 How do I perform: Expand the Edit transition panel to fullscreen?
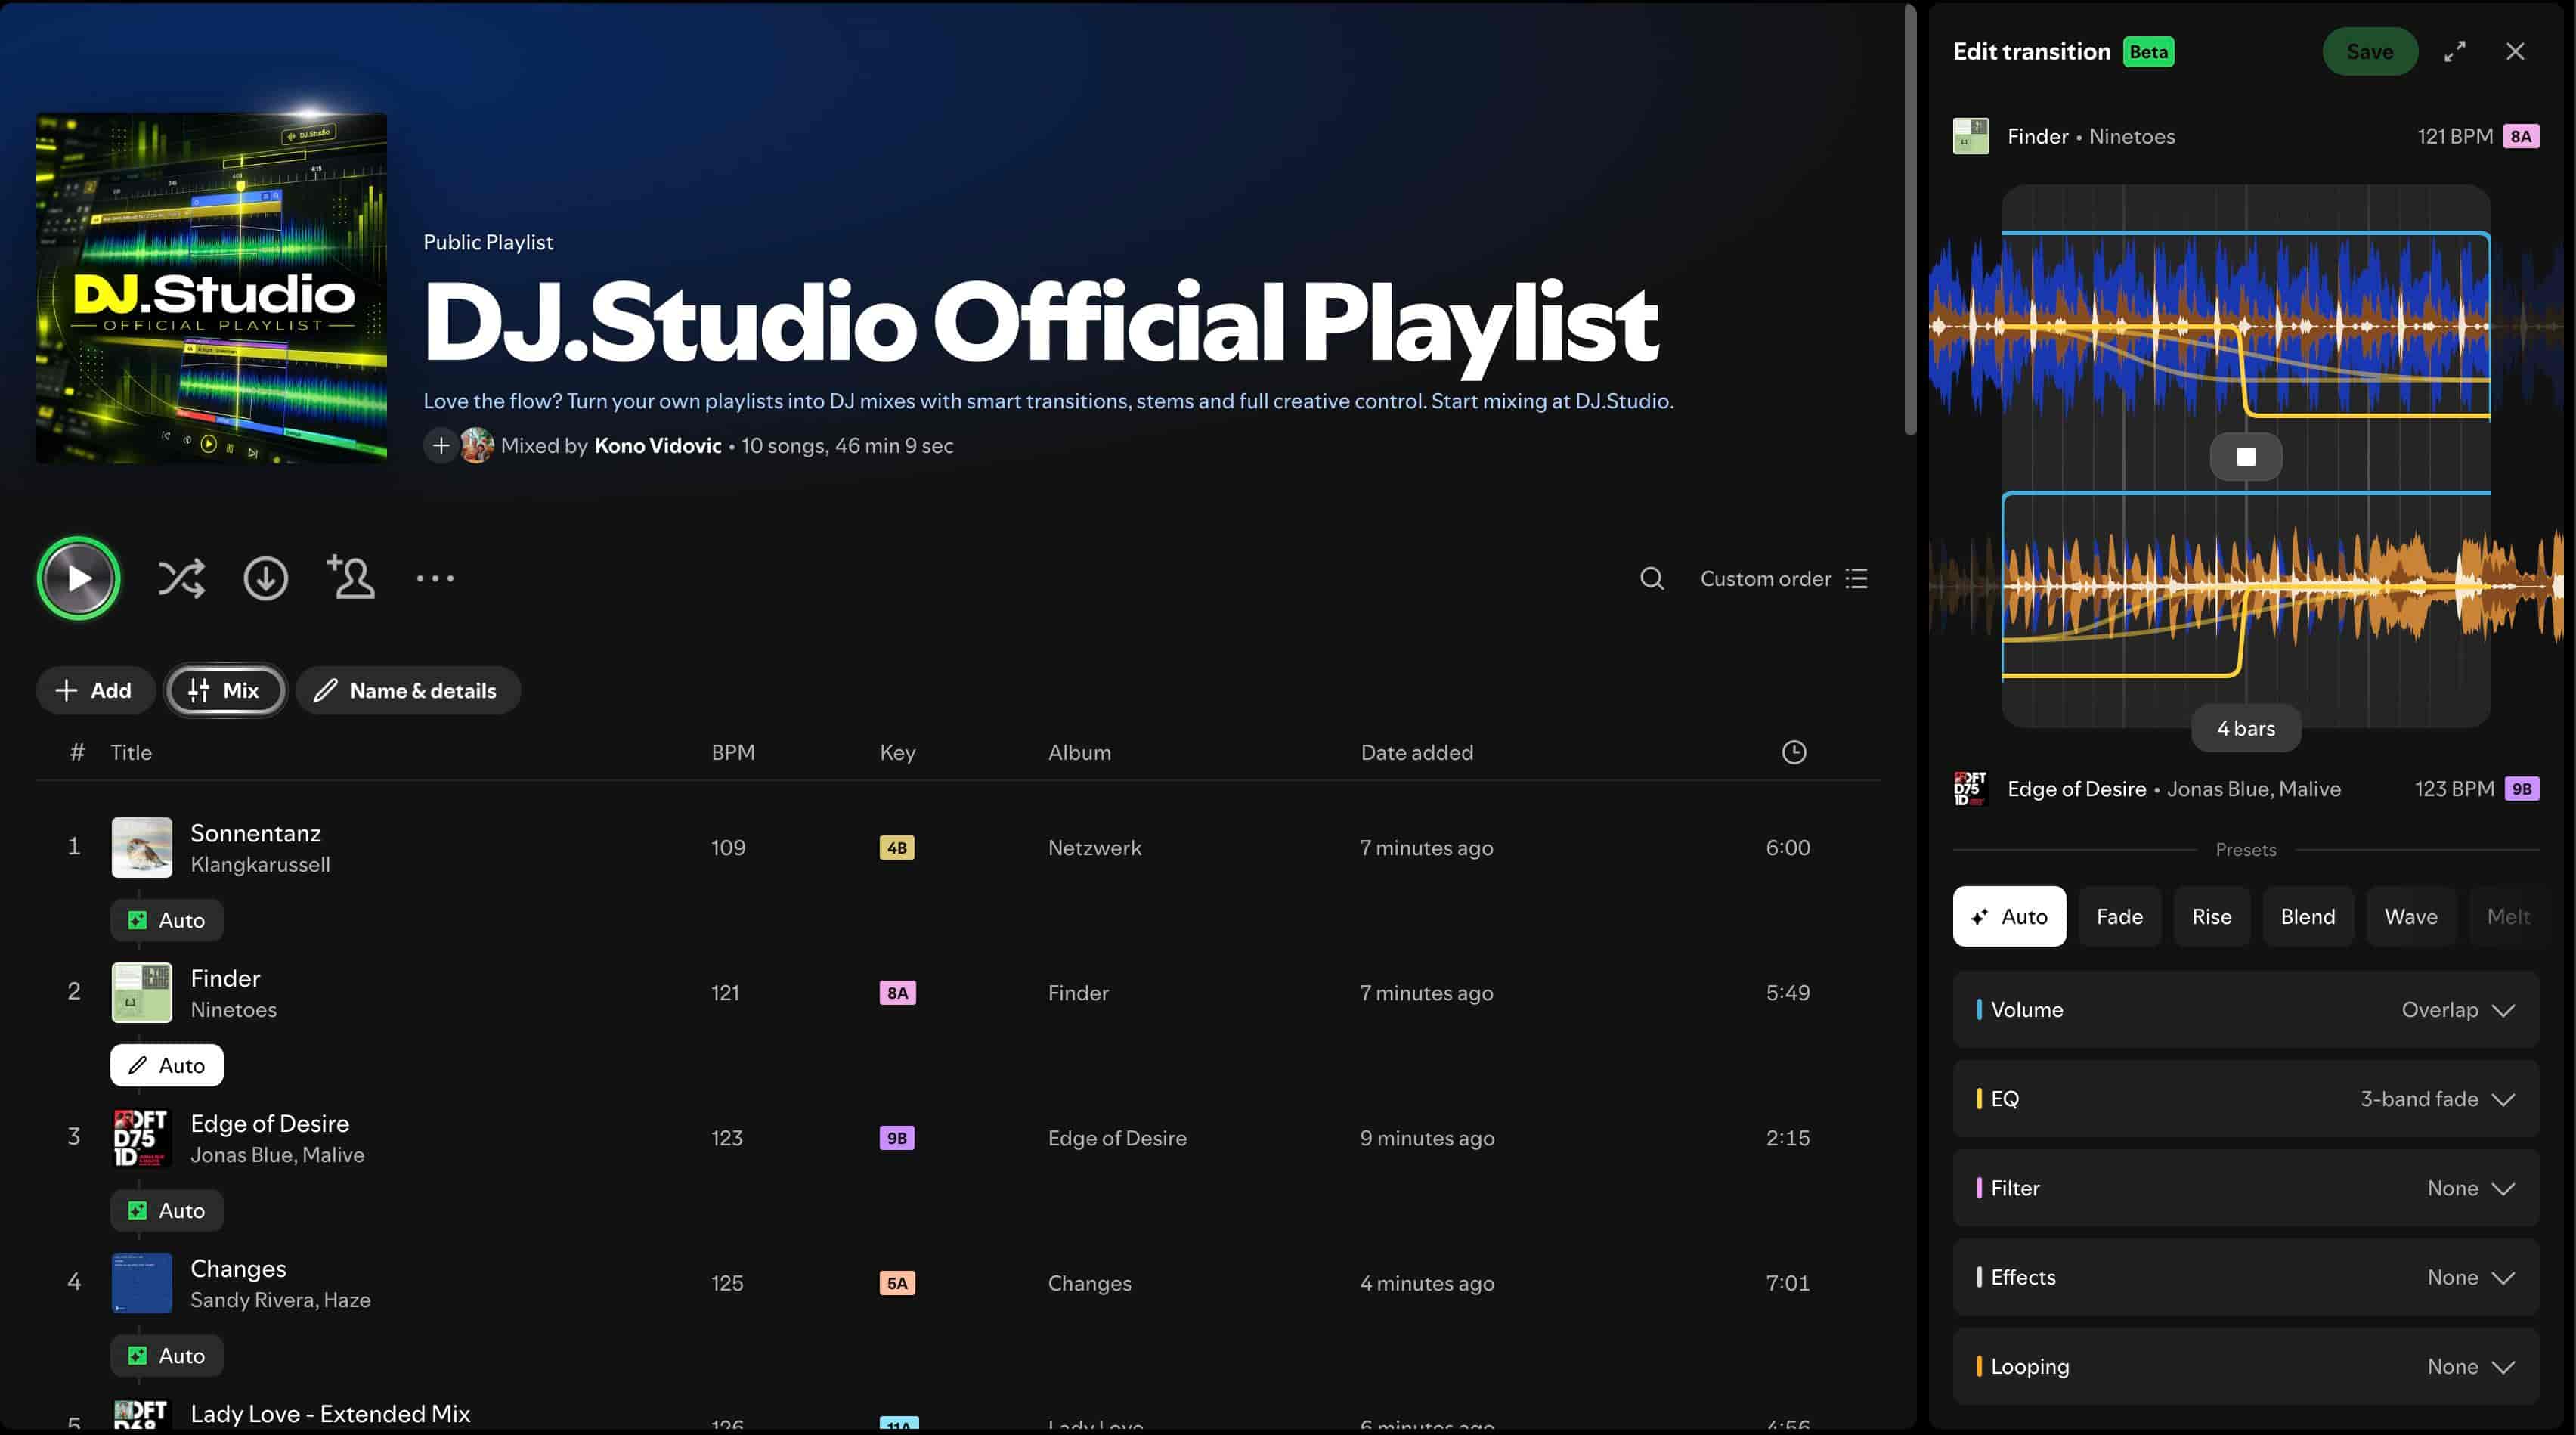click(2454, 51)
